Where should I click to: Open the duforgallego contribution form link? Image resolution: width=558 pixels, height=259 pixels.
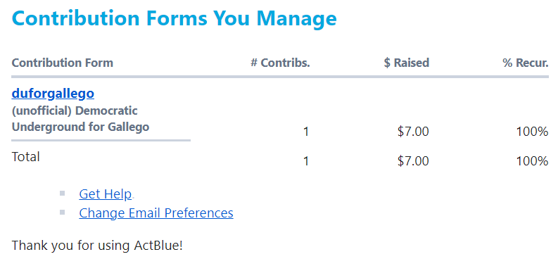(x=53, y=94)
